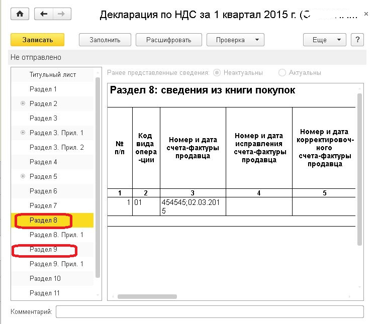Expand the Раздел 3. Прил. 1 node
This screenshot has height=324, width=377.
23,133
